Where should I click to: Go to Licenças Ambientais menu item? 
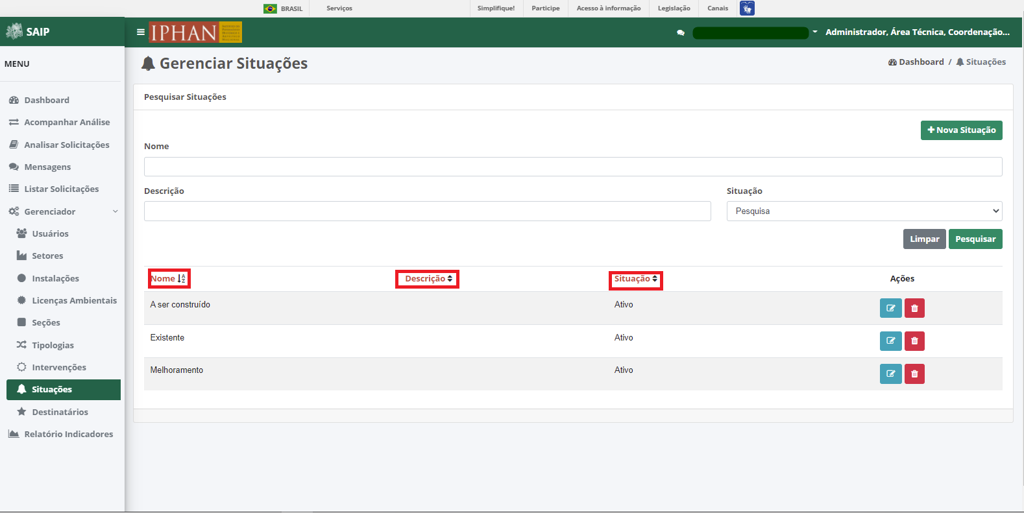(74, 300)
